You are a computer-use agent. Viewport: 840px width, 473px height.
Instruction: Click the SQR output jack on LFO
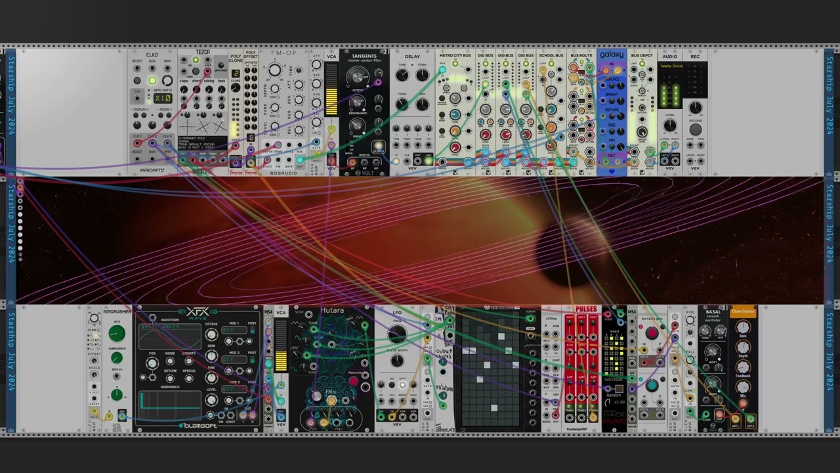(x=413, y=417)
